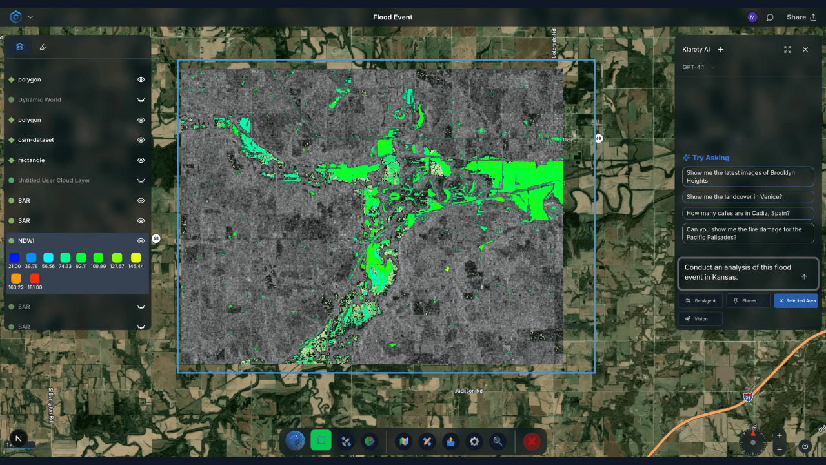The width and height of the screenshot is (826, 465).
Task: Expand the dropdown next to the app logo
Action: pos(30,17)
